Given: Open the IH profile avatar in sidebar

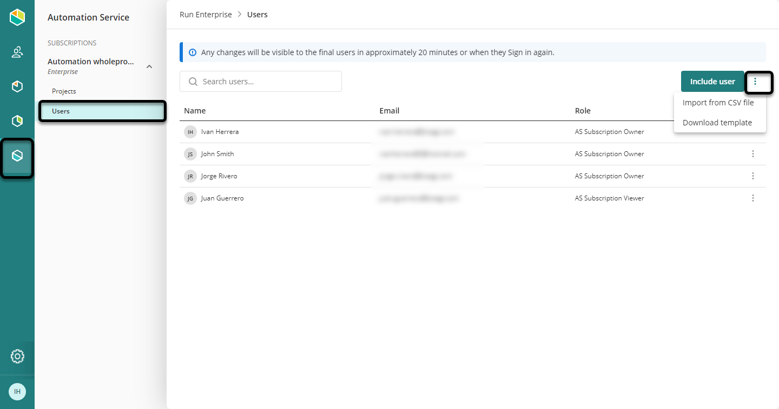Looking at the screenshot, I should pos(17,391).
